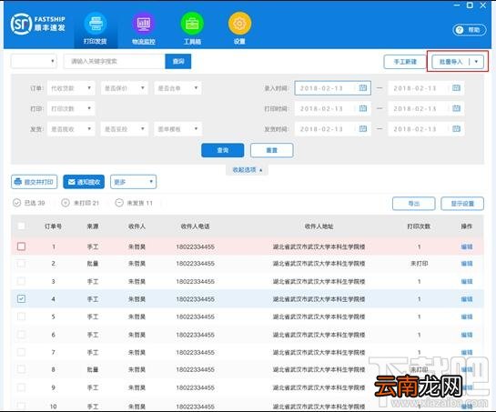Click the 手工新建 button
The width and height of the screenshot is (496, 412).
point(405,62)
